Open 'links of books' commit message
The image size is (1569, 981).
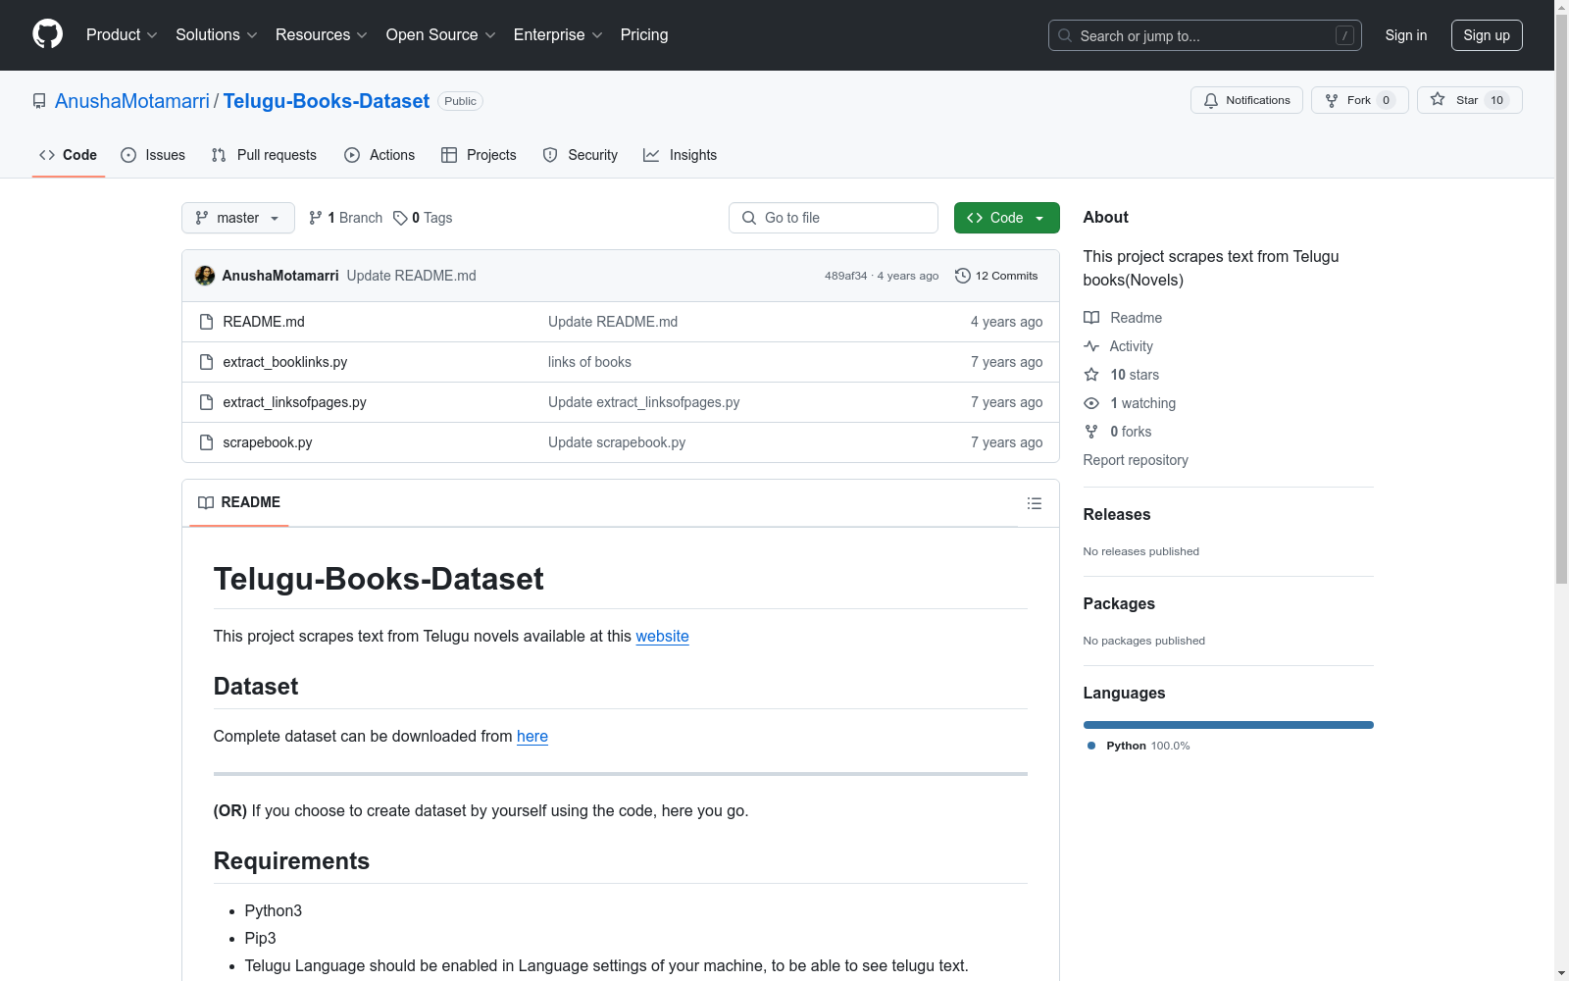tap(589, 362)
